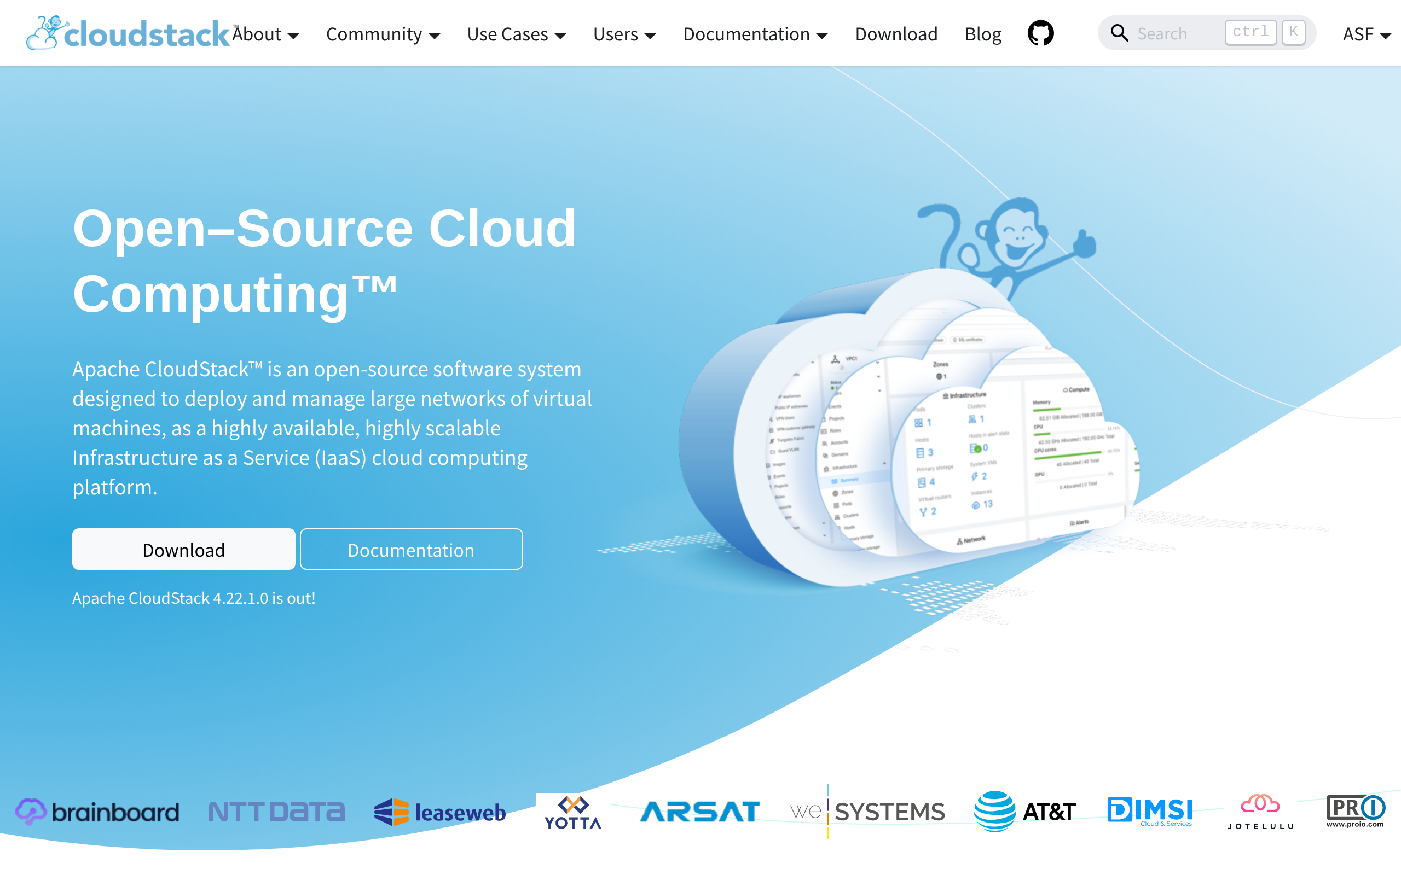The height and width of the screenshot is (875, 1401).
Task: Expand the About dropdown menu
Action: (x=266, y=34)
